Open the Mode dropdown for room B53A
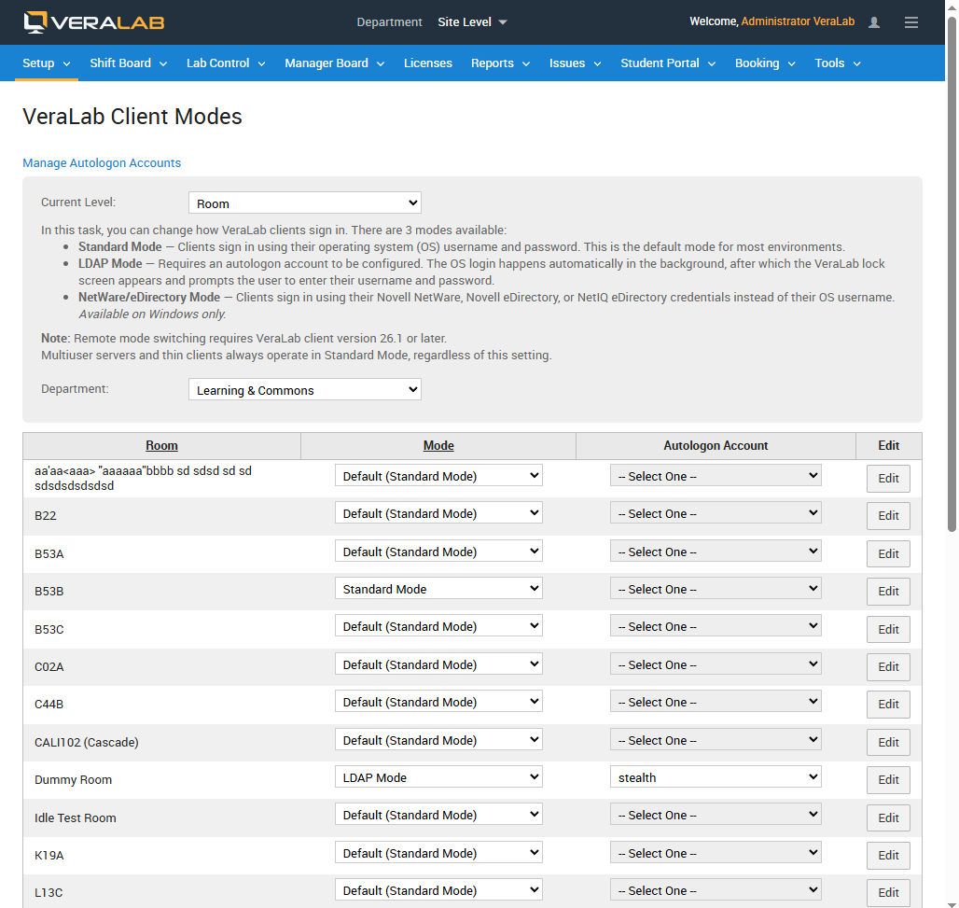 click(438, 552)
